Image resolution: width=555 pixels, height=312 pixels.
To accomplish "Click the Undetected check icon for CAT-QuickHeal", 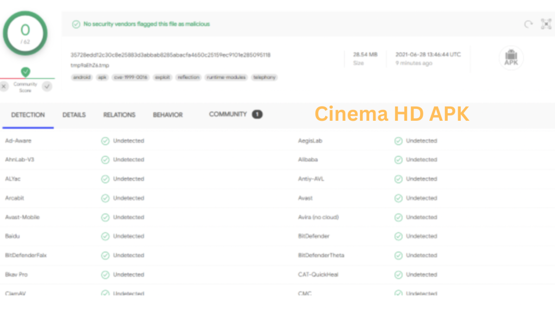I will 398,275.
